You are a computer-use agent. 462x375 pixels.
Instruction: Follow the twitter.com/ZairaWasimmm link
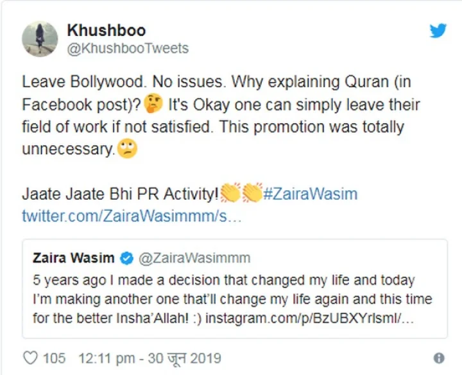click(x=132, y=215)
